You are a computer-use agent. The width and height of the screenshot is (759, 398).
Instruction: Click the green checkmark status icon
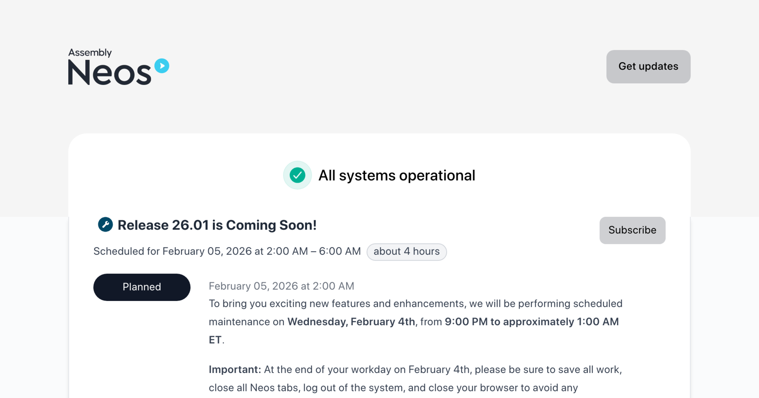(x=297, y=175)
